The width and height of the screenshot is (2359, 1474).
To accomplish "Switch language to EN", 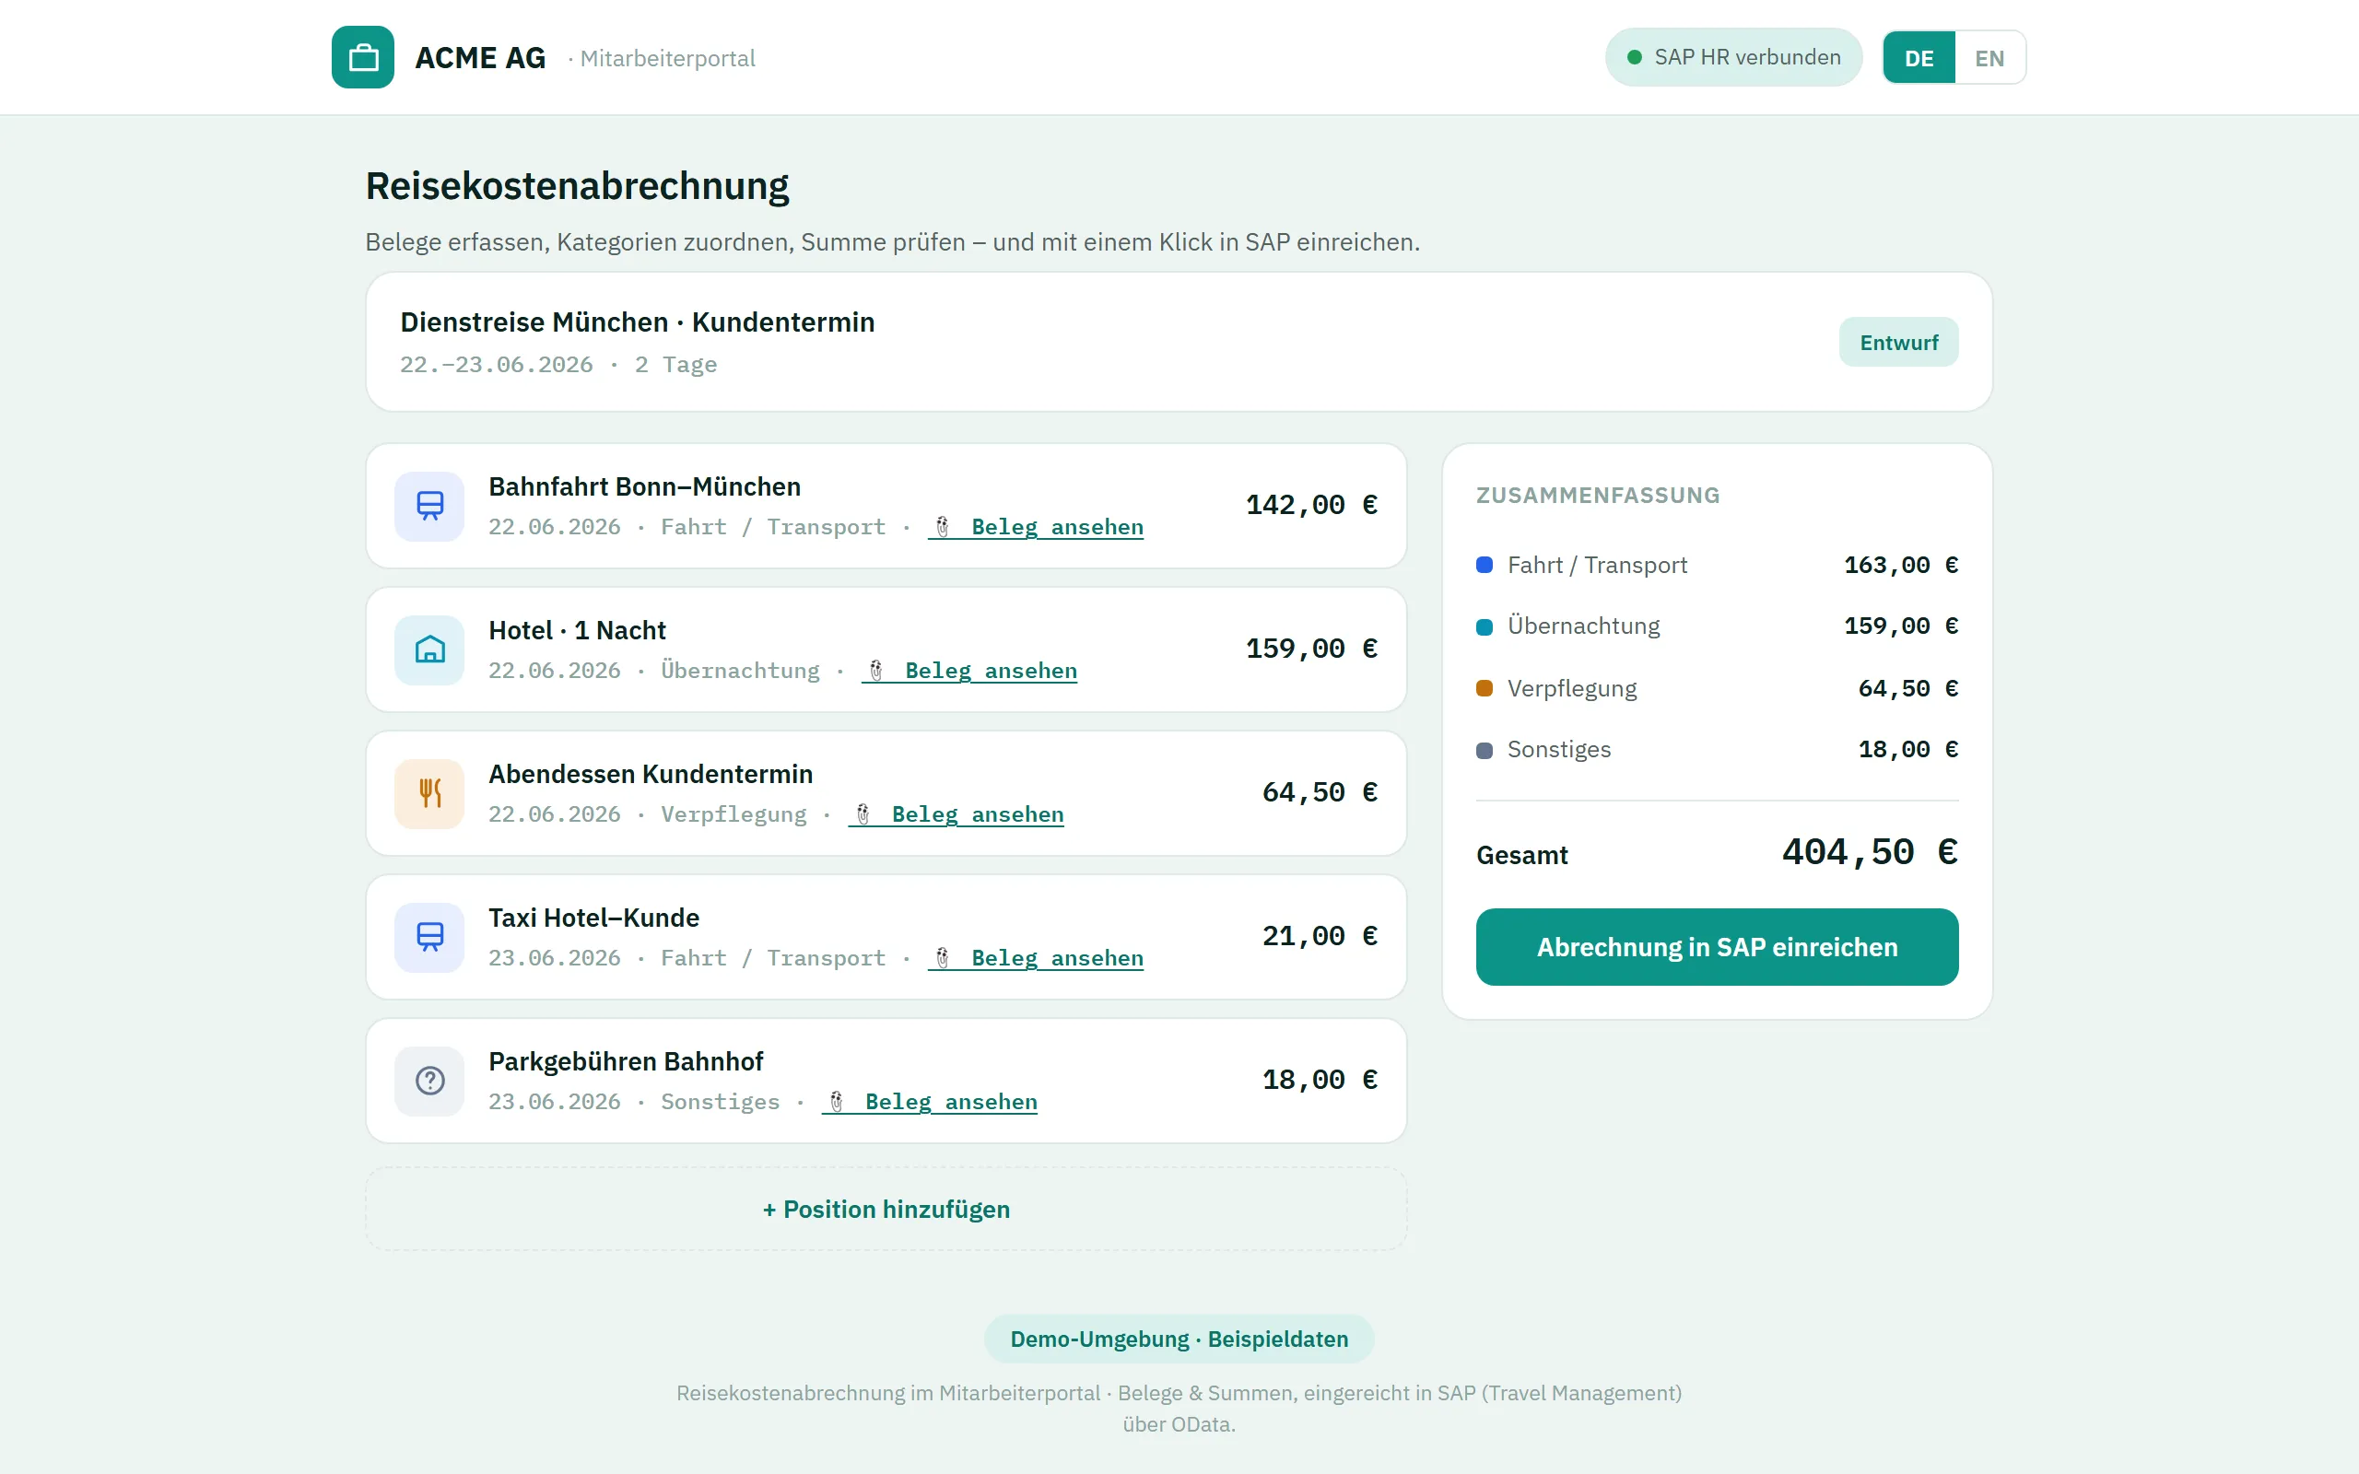I will click(1989, 57).
